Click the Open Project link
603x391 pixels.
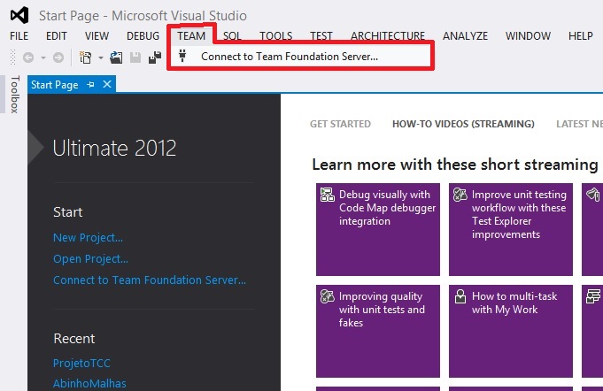(90, 259)
